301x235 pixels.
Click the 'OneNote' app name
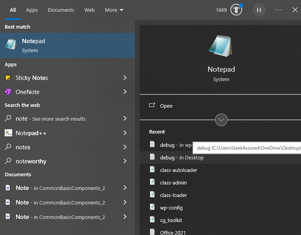(27, 92)
